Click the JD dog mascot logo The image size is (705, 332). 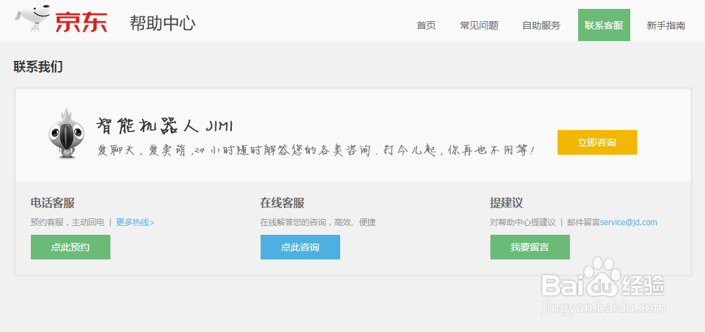(x=32, y=18)
